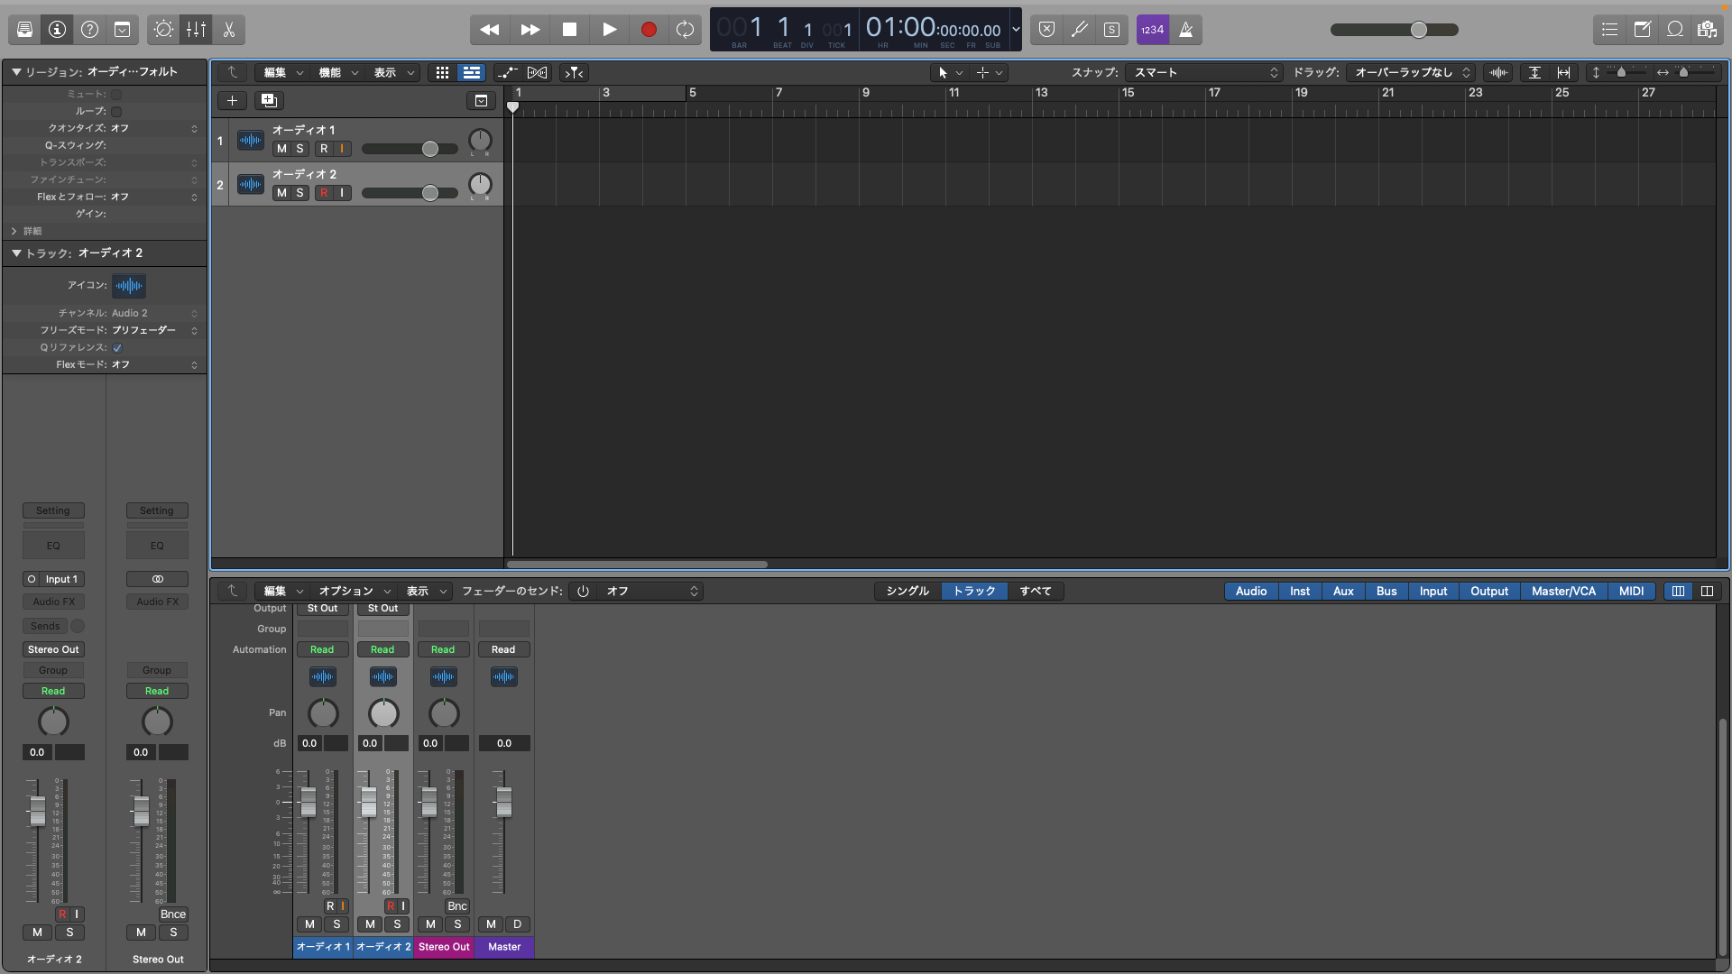1732x974 pixels.
Task: Click the Bnc bounce button on Stereo Out
Action: (456, 906)
